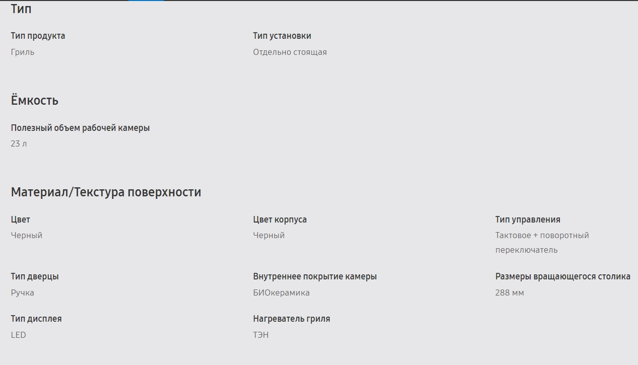The height and width of the screenshot is (365, 638).
Task: Click the blue active tab indicator at top
Action: (146, 1)
